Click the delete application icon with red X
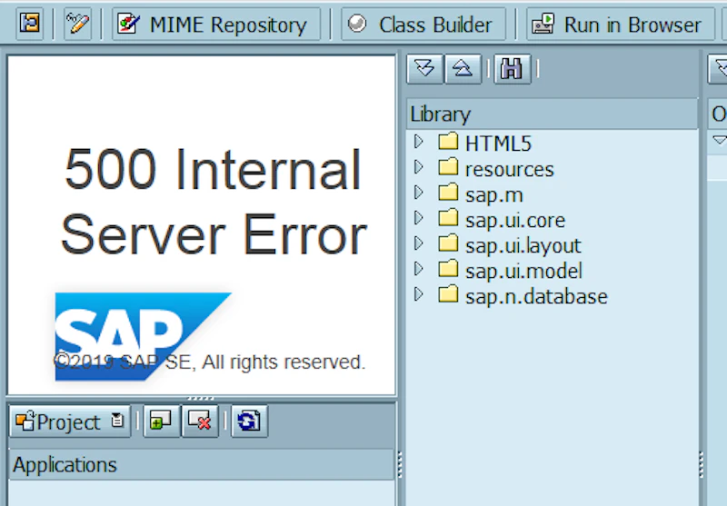 [x=200, y=422]
